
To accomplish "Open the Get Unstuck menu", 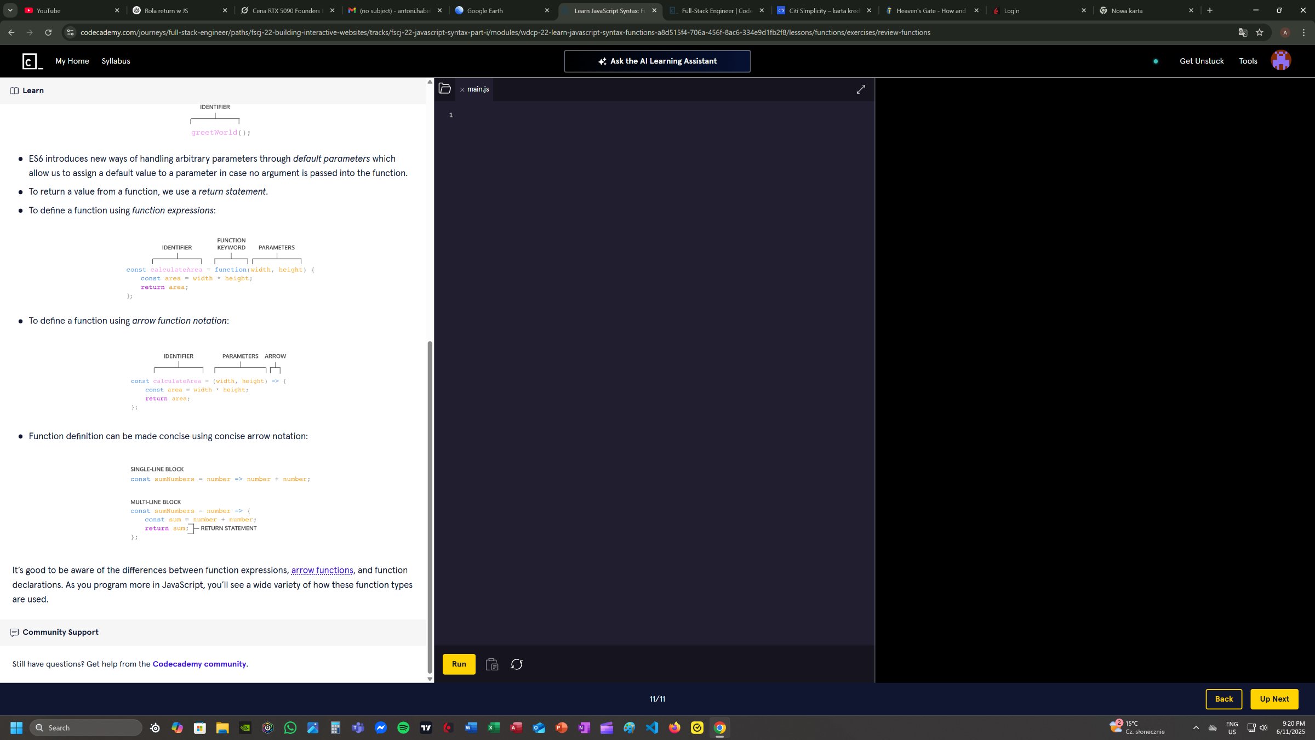I will (x=1202, y=61).
